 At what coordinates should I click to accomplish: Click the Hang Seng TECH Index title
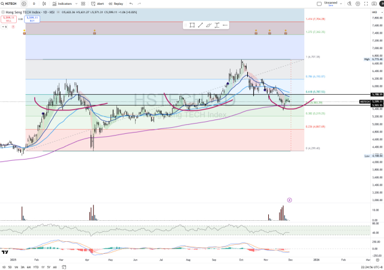[x=23, y=12]
